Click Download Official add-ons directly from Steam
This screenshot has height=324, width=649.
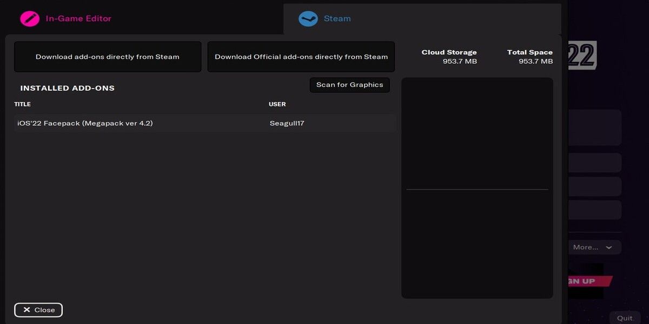pos(301,57)
